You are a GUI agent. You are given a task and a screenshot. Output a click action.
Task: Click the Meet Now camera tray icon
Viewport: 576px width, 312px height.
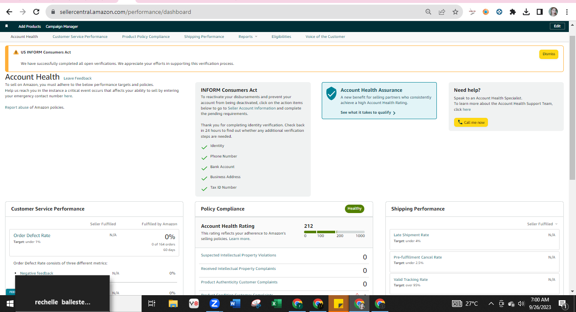pyautogui.click(x=501, y=304)
